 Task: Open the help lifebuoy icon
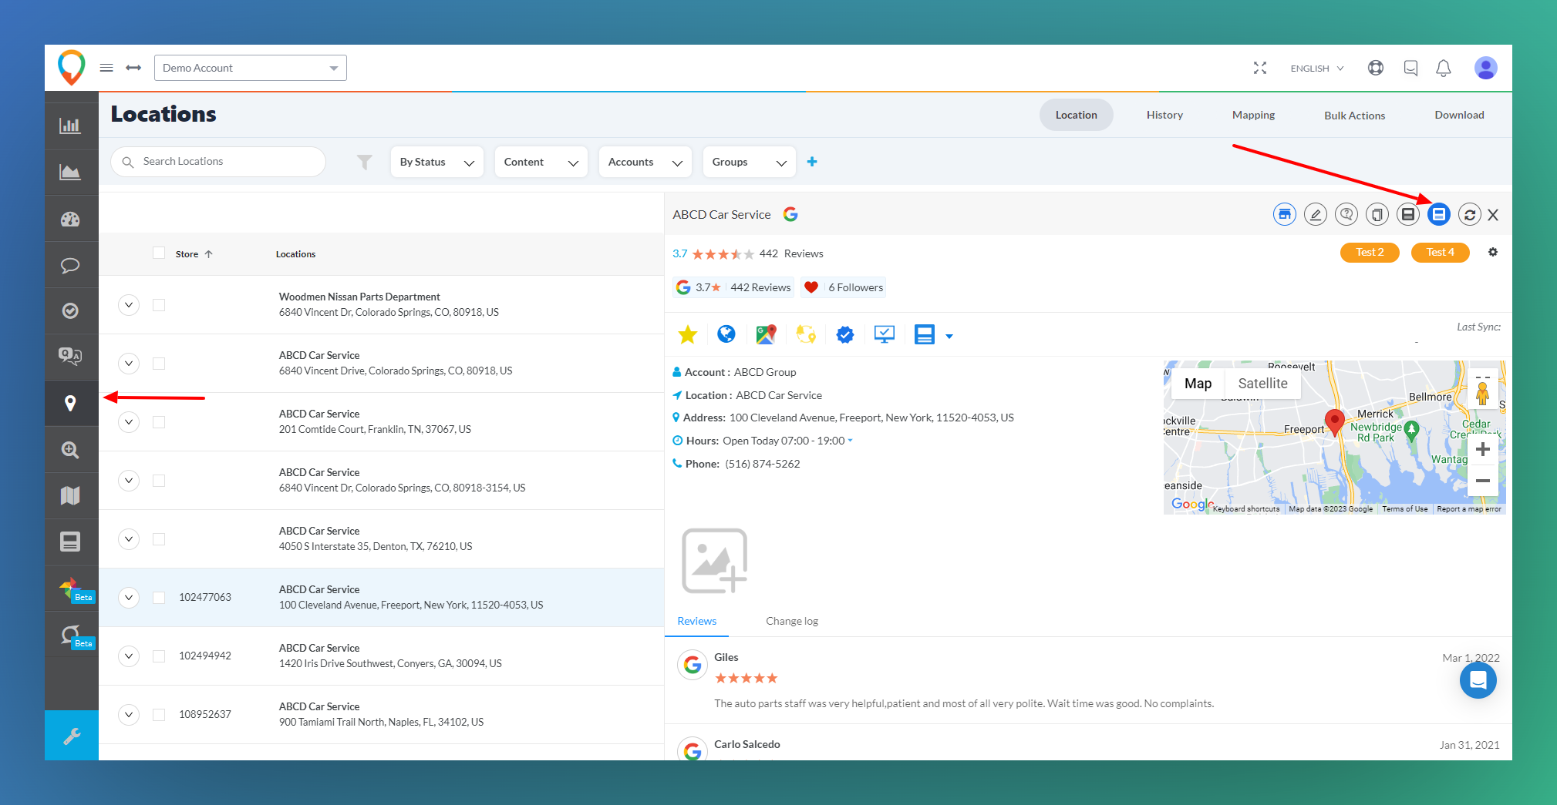tap(1376, 68)
